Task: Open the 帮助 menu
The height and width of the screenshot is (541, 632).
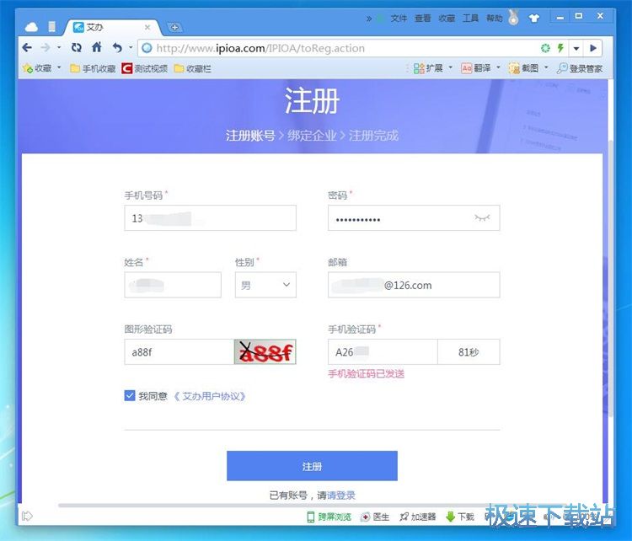Action: [494, 19]
